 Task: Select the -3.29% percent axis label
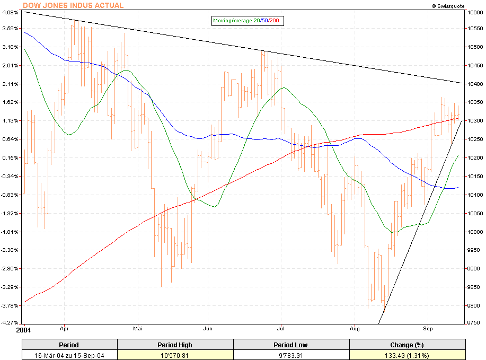(10, 287)
